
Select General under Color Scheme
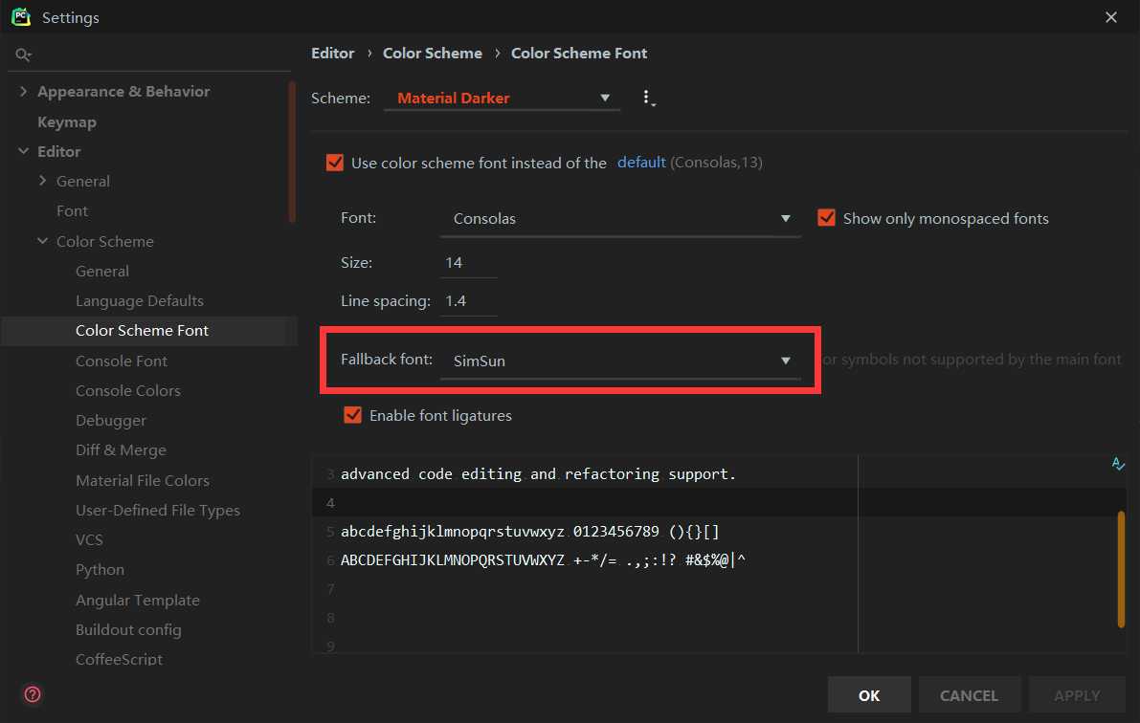click(x=101, y=271)
